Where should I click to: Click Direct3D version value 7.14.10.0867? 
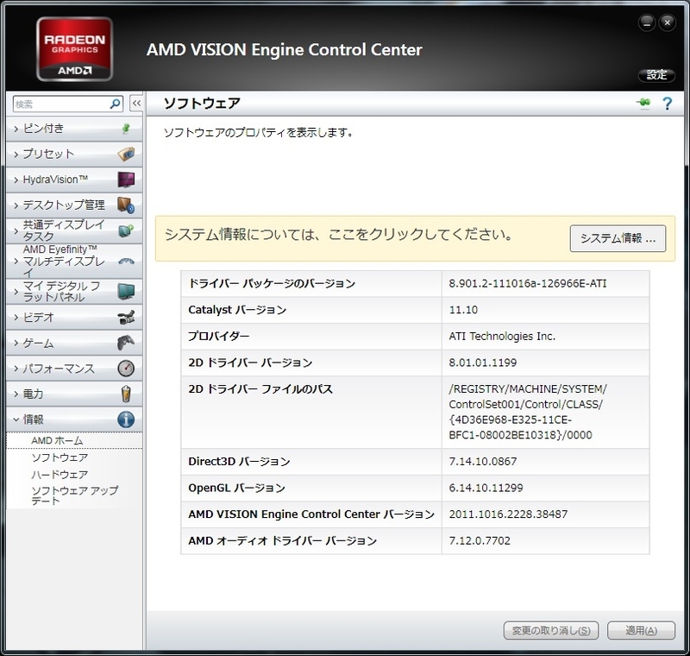coord(482,461)
